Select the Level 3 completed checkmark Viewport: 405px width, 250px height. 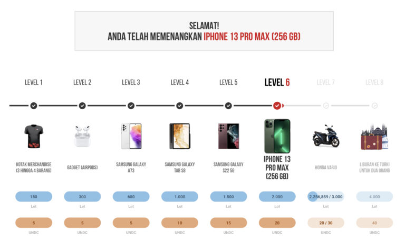tap(131, 105)
